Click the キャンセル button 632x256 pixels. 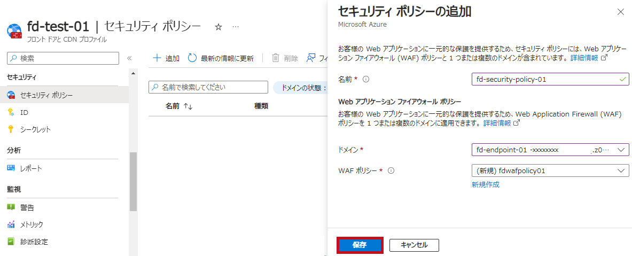point(414,245)
